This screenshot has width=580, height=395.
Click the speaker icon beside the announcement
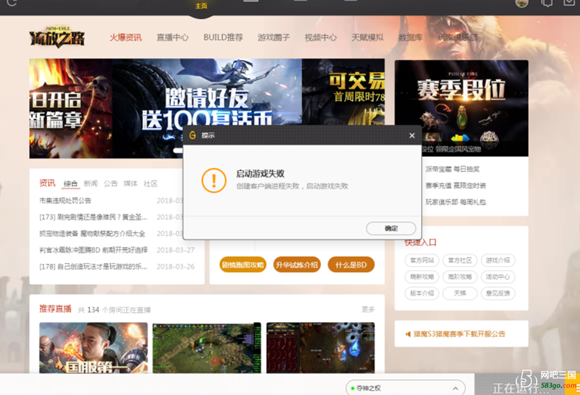click(x=408, y=334)
